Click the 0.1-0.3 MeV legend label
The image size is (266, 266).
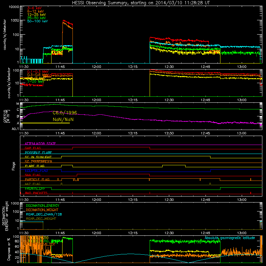38,71
